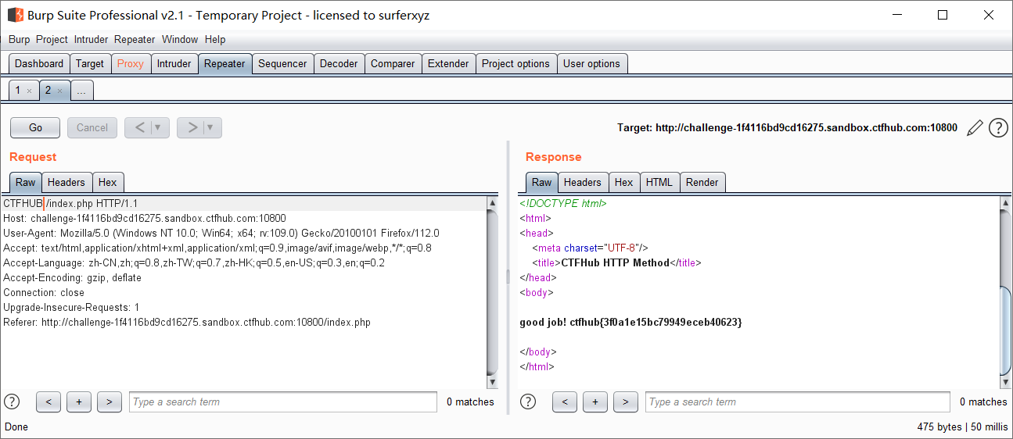The image size is (1013, 439).
Task: Select the request Hex view tab
Action: point(108,182)
